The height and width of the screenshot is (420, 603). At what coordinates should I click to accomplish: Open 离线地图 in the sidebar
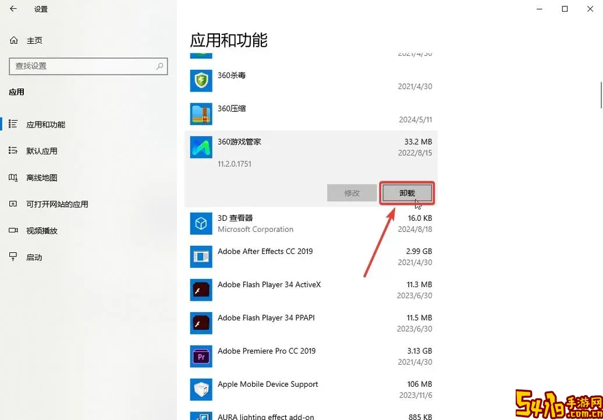42,178
